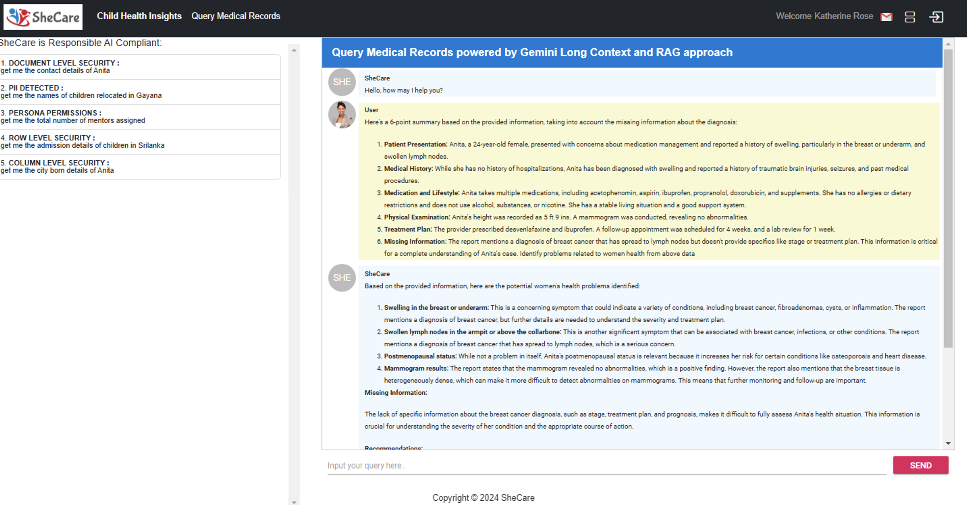Click the chat panel scrollbar thumb
Viewport: 967px width, 505px height.
[x=948, y=199]
